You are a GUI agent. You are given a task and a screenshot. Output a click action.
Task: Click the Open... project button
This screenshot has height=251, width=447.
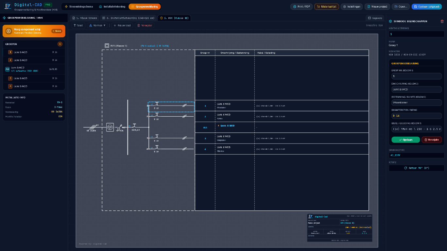click(401, 7)
